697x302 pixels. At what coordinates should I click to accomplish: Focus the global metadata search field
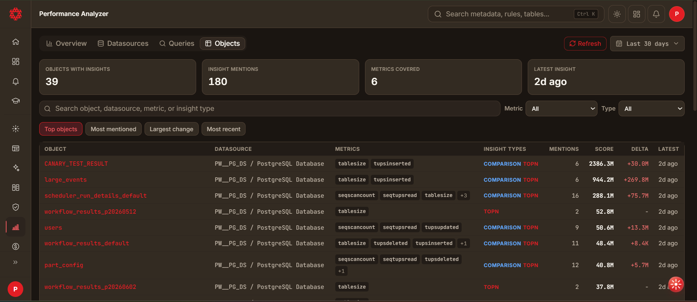[x=516, y=14]
